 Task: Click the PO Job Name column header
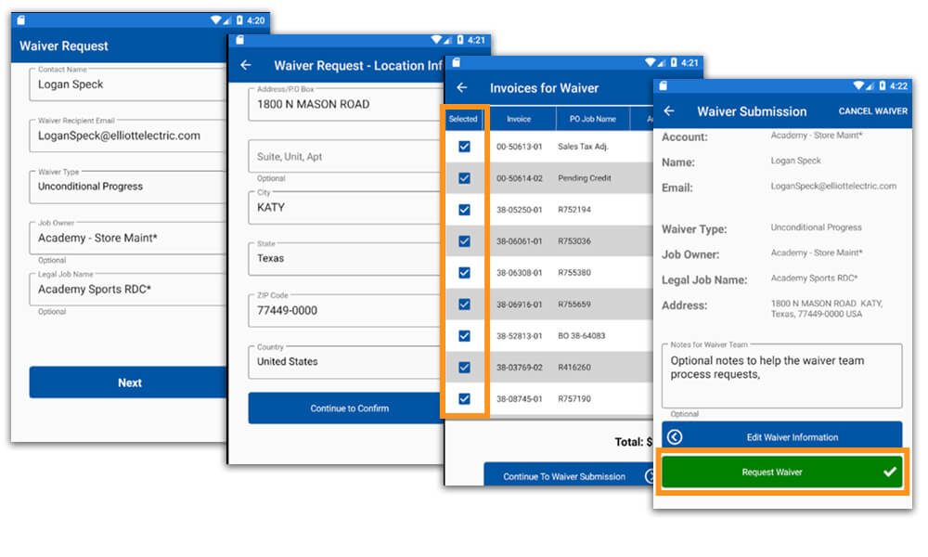click(x=592, y=119)
